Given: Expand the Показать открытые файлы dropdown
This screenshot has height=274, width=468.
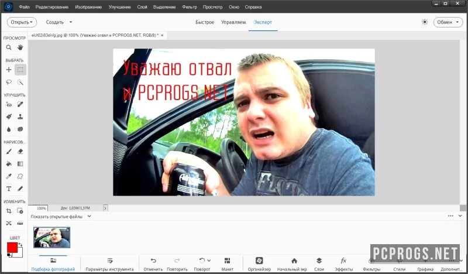Looking at the screenshot, I should pos(90,217).
